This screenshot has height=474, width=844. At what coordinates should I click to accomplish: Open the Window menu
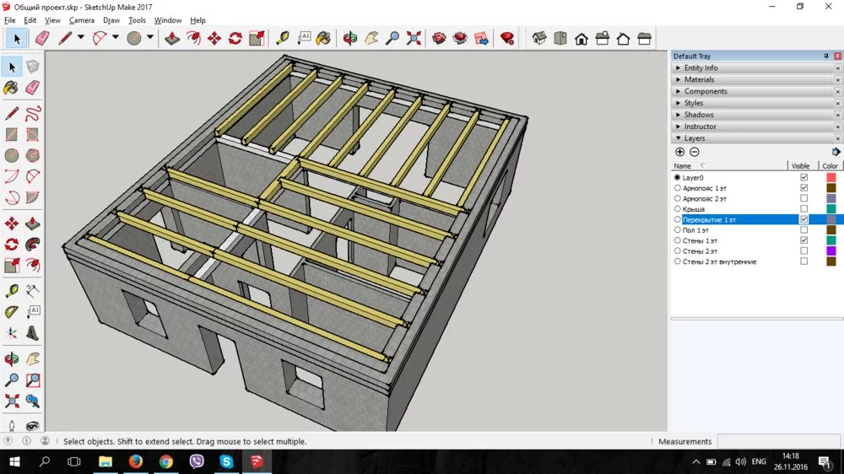coord(167,20)
